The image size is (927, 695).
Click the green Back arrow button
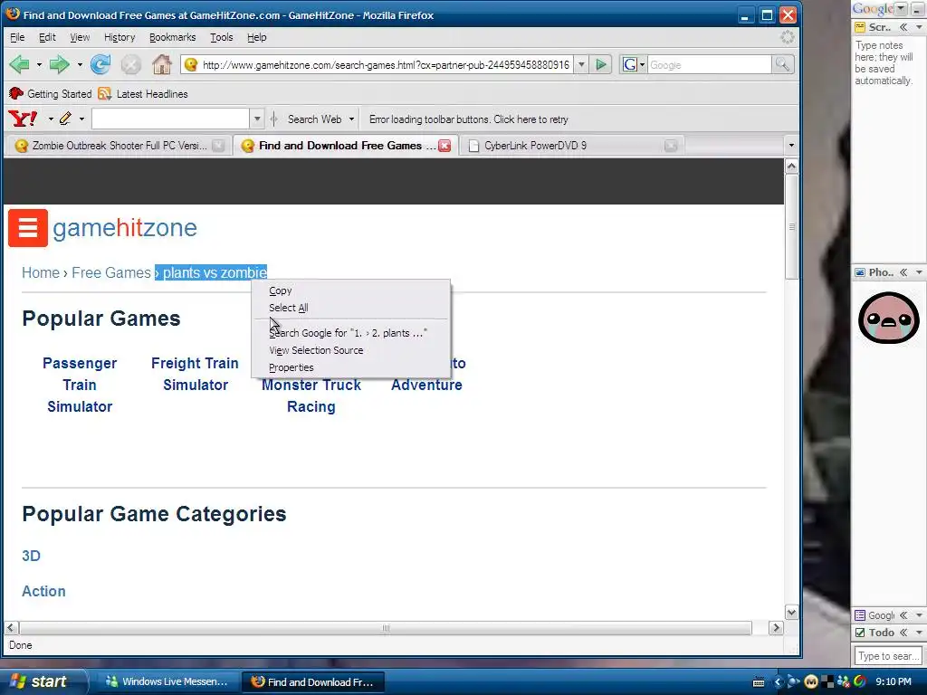(x=20, y=64)
